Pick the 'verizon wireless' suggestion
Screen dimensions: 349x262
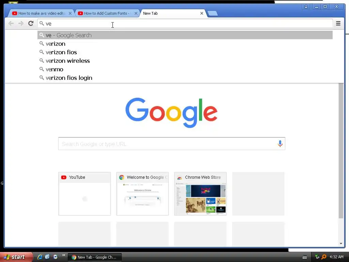pos(185,61)
